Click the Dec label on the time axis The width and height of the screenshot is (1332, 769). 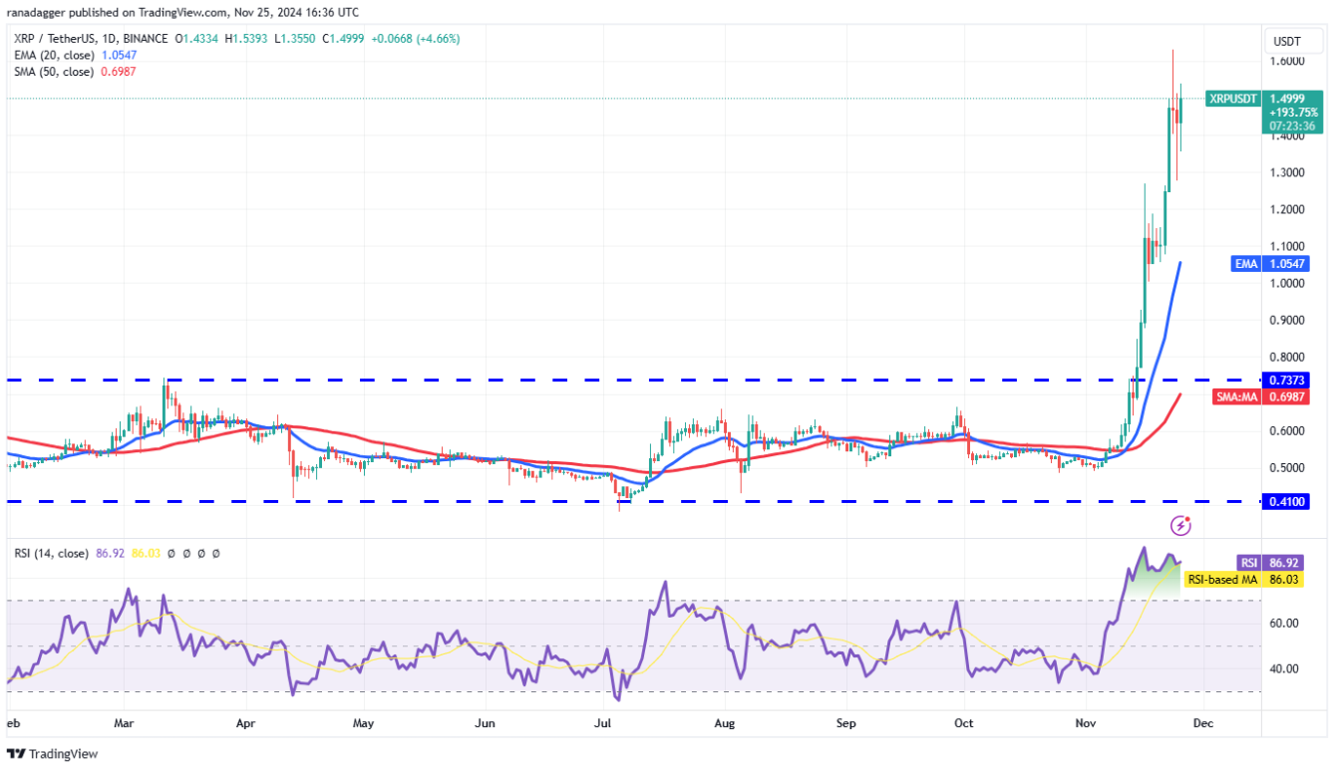(x=1203, y=724)
